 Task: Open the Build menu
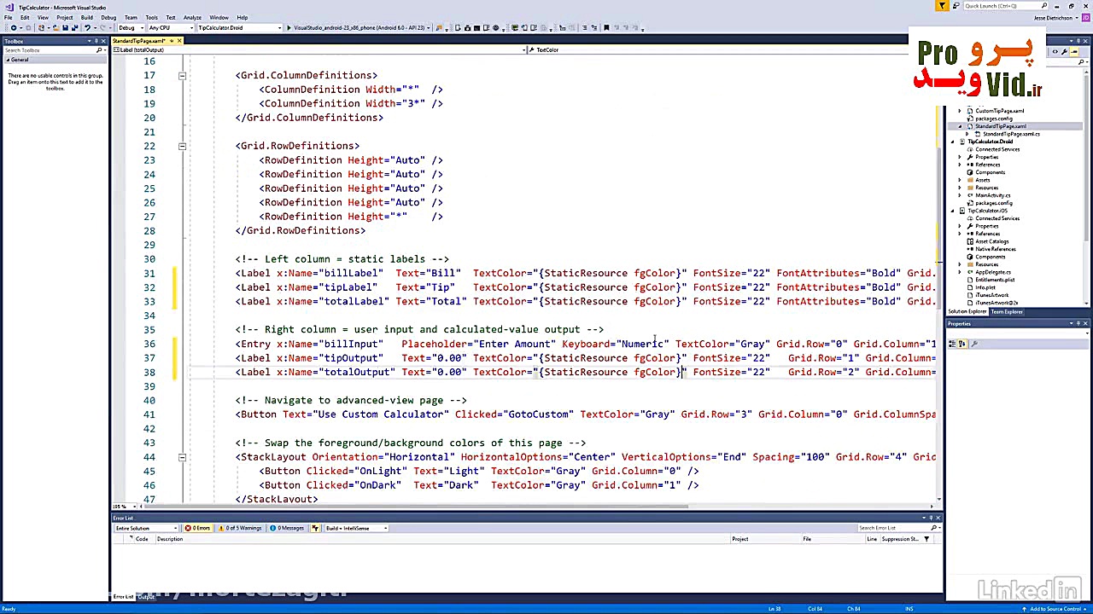coord(86,17)
